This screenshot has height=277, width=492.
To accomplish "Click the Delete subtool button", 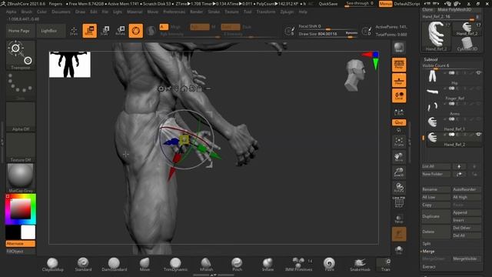I will [x=436, y=232].
